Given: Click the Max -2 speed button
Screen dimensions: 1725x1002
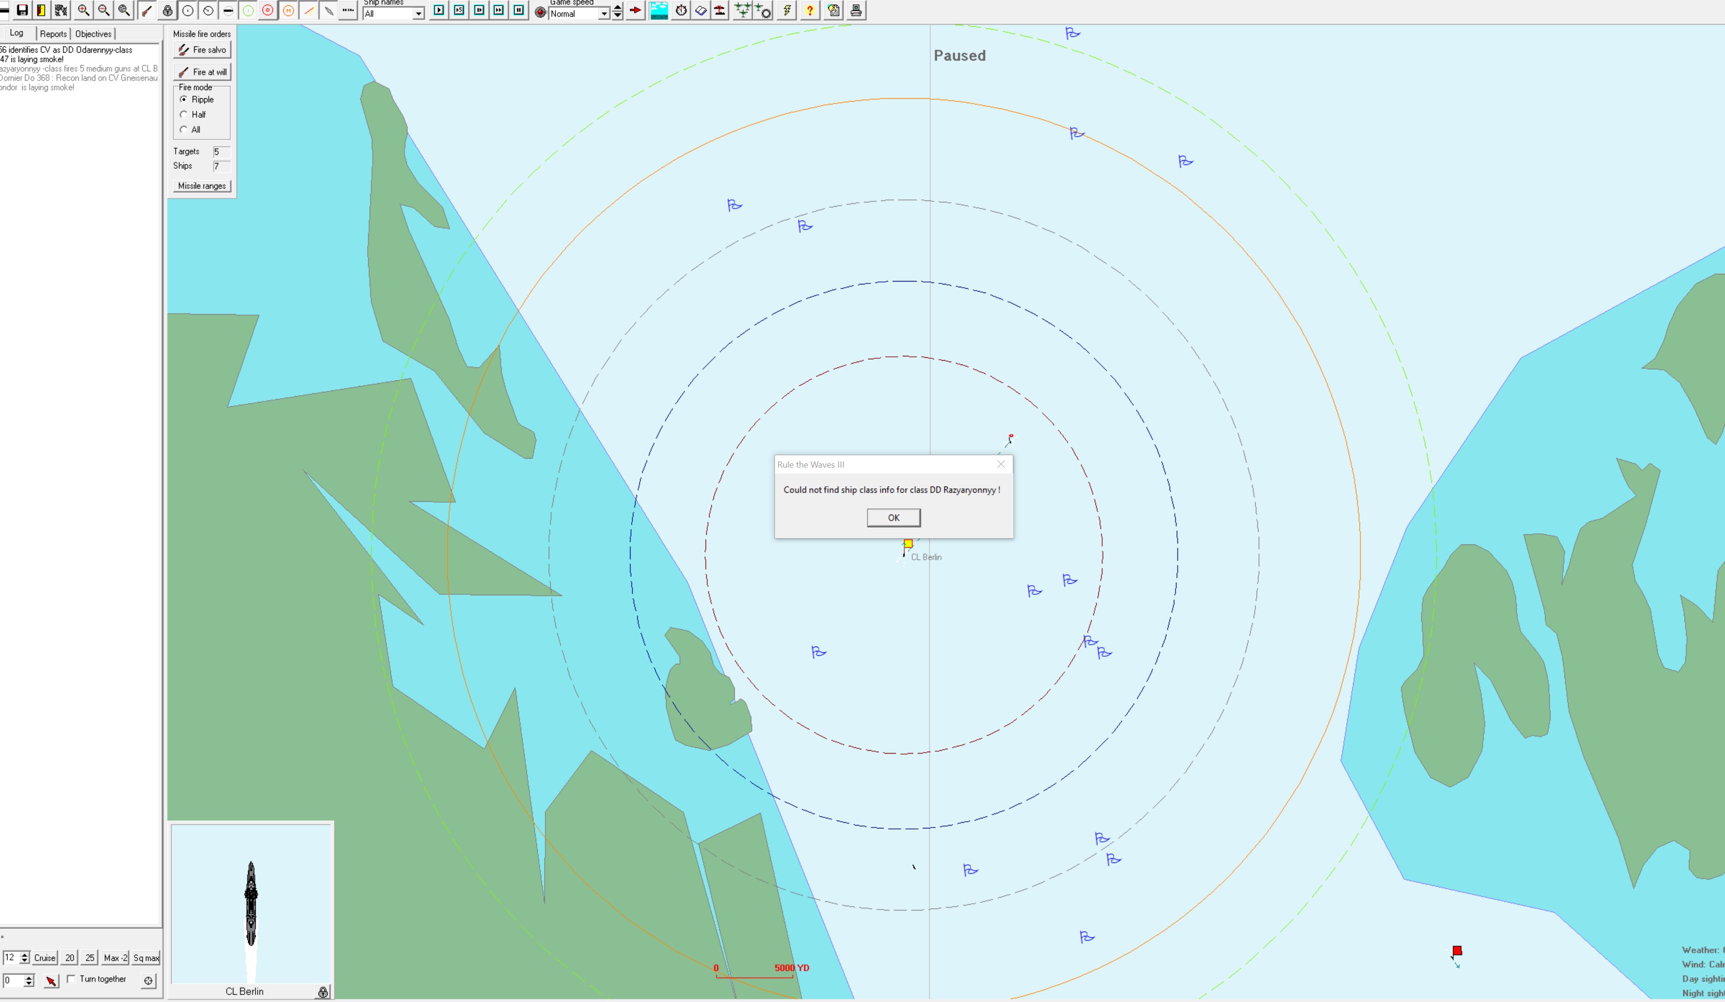Looking at the screenshot, I should [x=115, y=958].
